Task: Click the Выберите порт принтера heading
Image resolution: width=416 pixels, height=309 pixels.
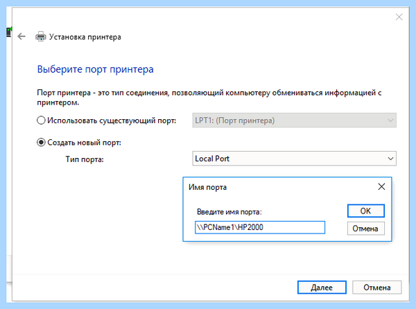Action: tap(95, 69)
